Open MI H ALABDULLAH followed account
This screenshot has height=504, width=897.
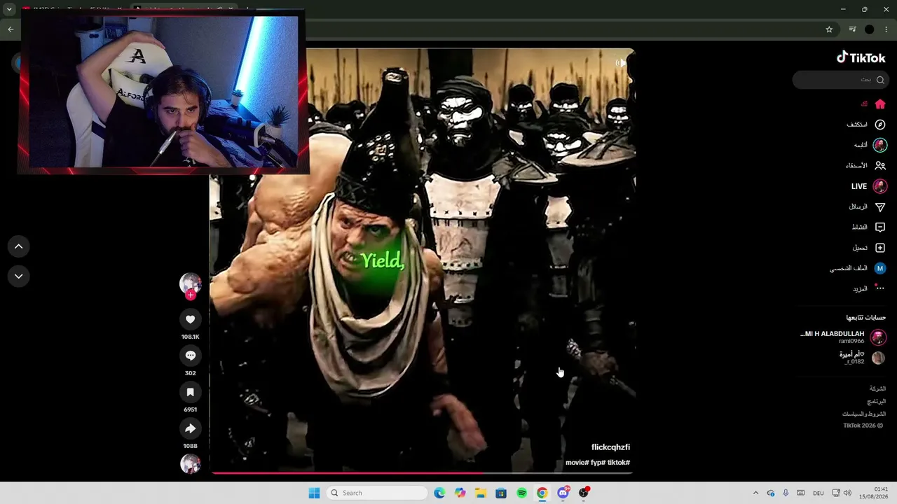point(833,334)
